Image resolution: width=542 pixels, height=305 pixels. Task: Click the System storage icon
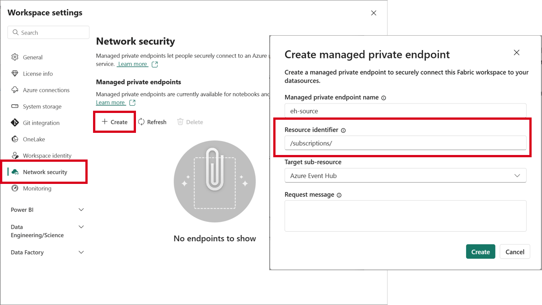click(15, 107)
